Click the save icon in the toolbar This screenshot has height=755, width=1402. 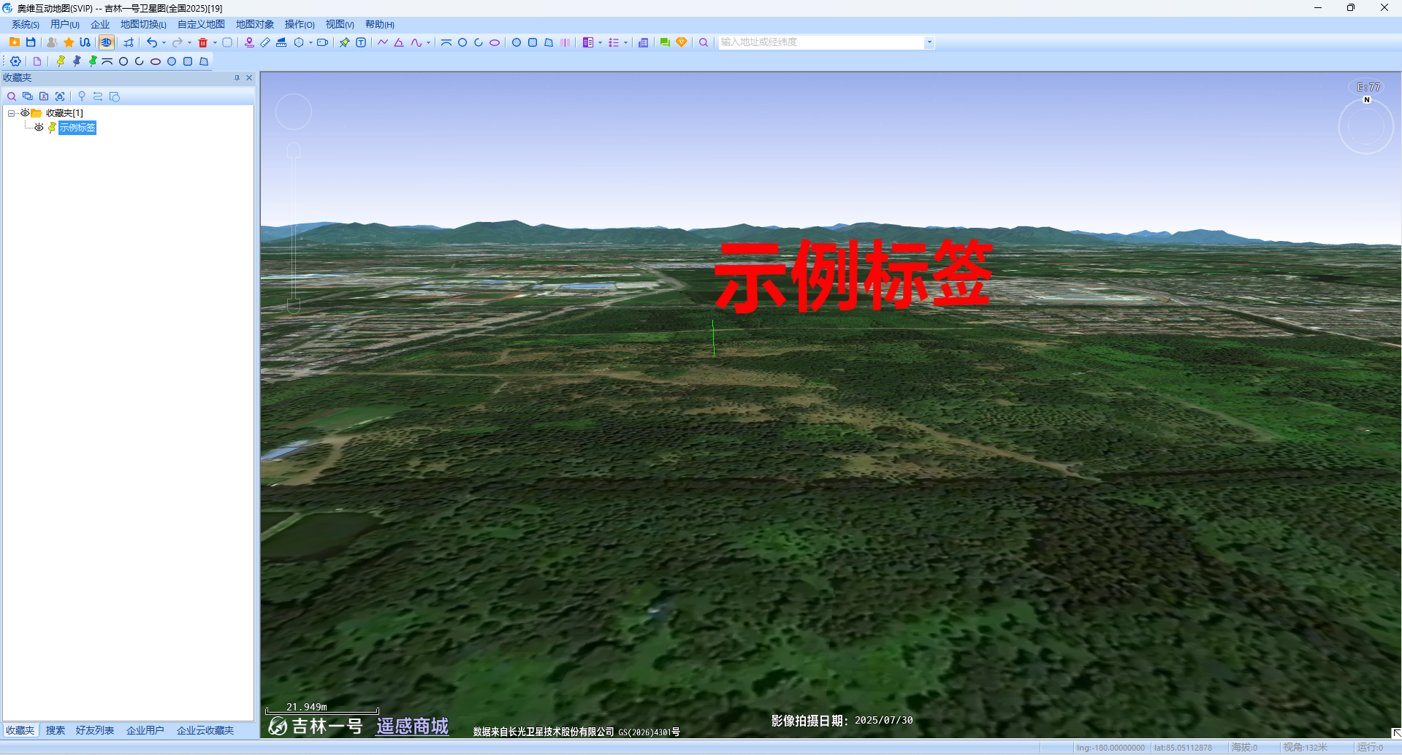[x=31, y=42]
